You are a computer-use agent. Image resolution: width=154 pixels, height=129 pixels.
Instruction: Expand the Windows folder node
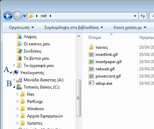click(x=17, y=109)
